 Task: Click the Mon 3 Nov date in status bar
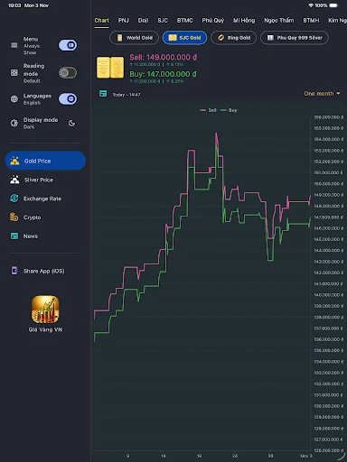tap(36, 5)
